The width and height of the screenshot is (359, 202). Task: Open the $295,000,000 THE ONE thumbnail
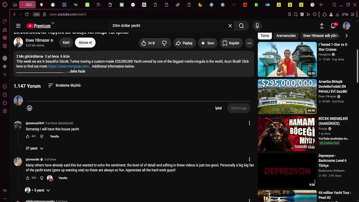[287, 97]
